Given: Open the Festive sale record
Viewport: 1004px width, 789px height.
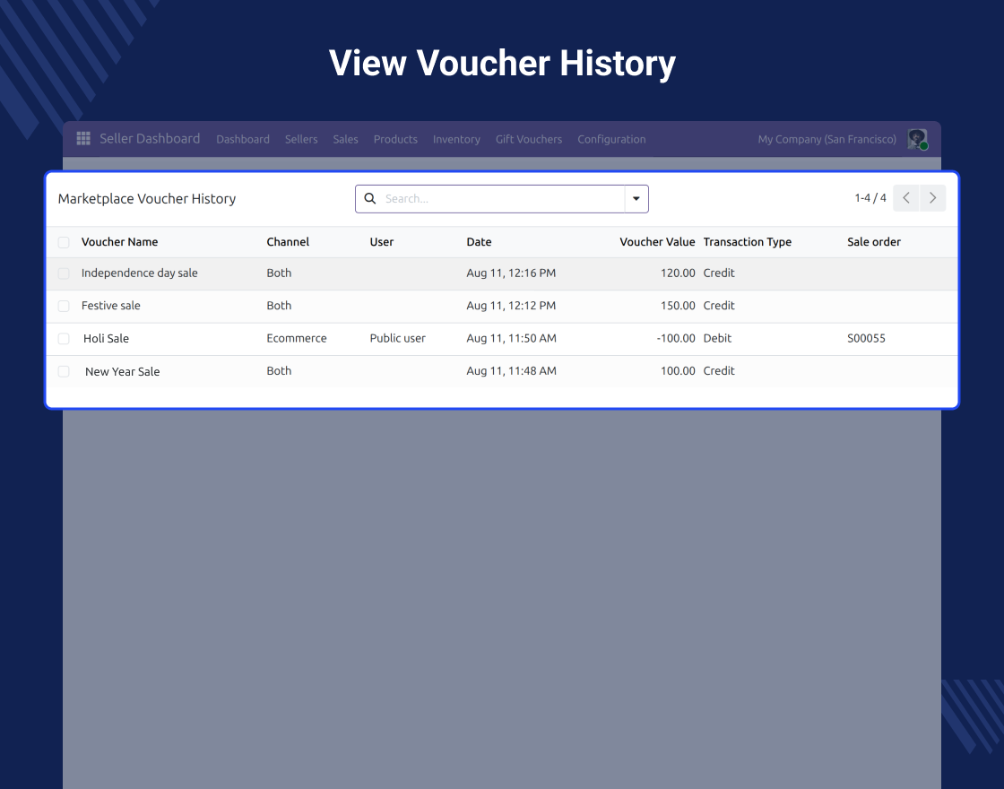Looking at the screenshot, I should (x=111, y=306).
